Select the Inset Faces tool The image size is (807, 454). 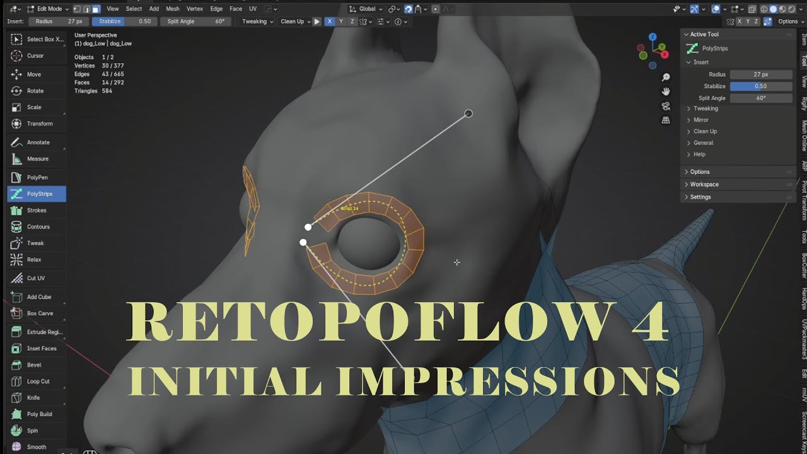tap(37, 349)
